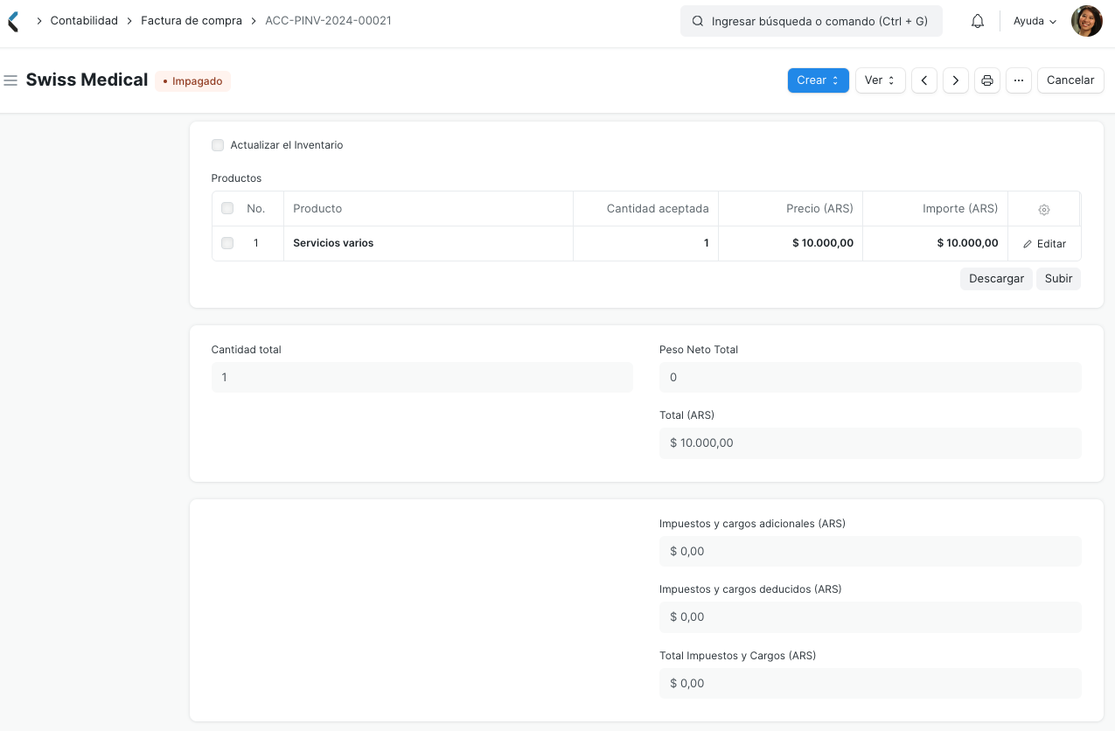Click the Total (ARS) field

coord(870,443)
